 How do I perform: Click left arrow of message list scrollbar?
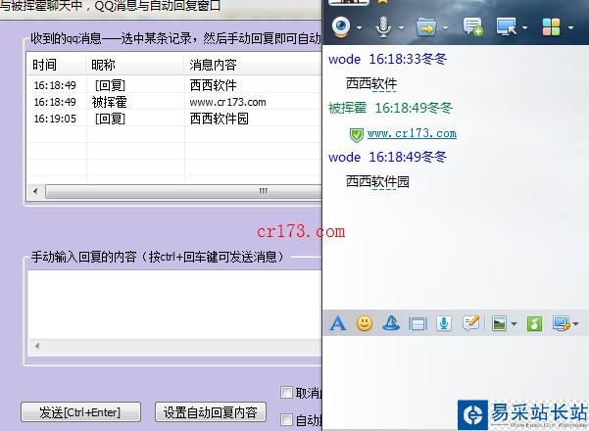[35, 191]
